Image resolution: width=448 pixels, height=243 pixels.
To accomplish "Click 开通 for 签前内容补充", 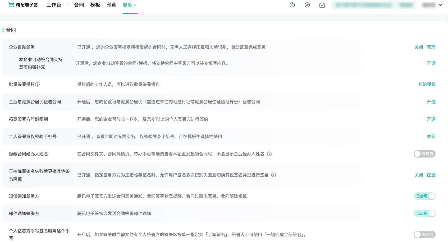I will 431,63.
